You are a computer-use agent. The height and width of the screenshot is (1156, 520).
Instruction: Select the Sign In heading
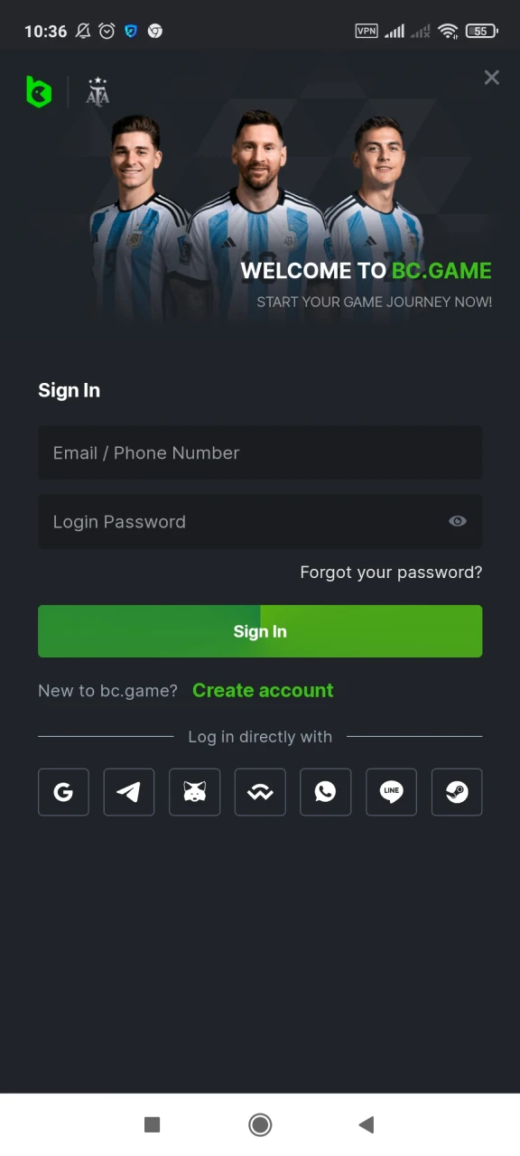[69, 390]
